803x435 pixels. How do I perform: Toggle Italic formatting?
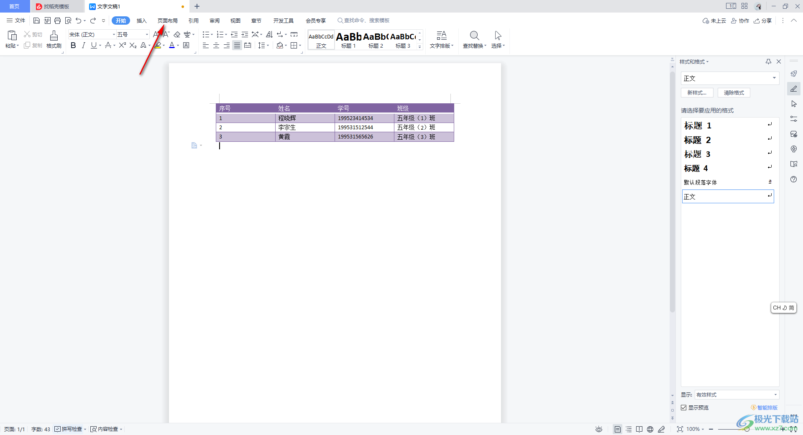[84, 45]
